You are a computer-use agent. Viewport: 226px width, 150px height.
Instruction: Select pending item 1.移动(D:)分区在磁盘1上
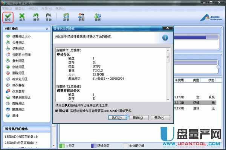pyautogui.click(x=21, y=137)
